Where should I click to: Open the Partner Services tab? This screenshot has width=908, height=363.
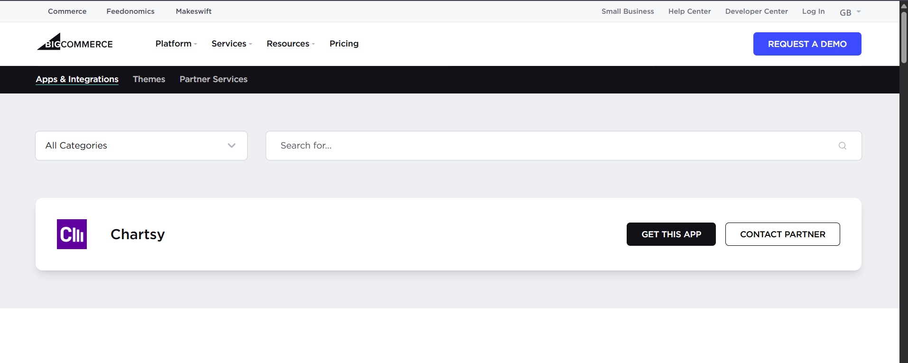tap(213, 79)
